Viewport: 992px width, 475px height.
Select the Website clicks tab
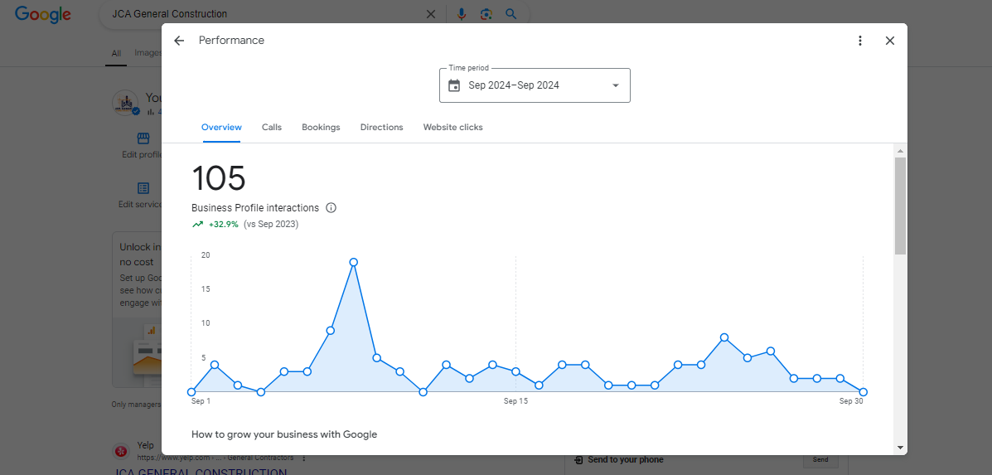tap(453, 127)
